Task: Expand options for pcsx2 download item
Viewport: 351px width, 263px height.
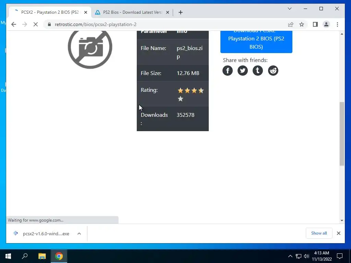Action: click(79, 234)
